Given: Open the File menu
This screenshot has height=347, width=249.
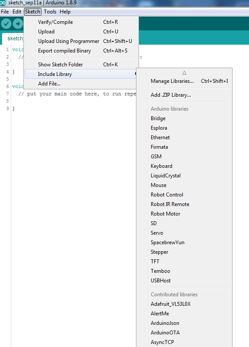Looking at the screenshot, I should tap(5, 12).
